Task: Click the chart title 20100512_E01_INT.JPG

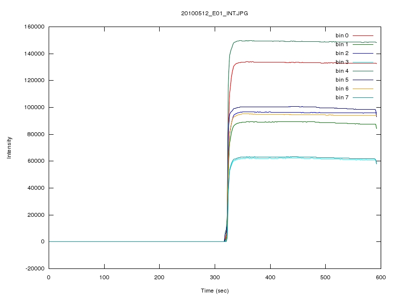Action: [x=215, y=14]
